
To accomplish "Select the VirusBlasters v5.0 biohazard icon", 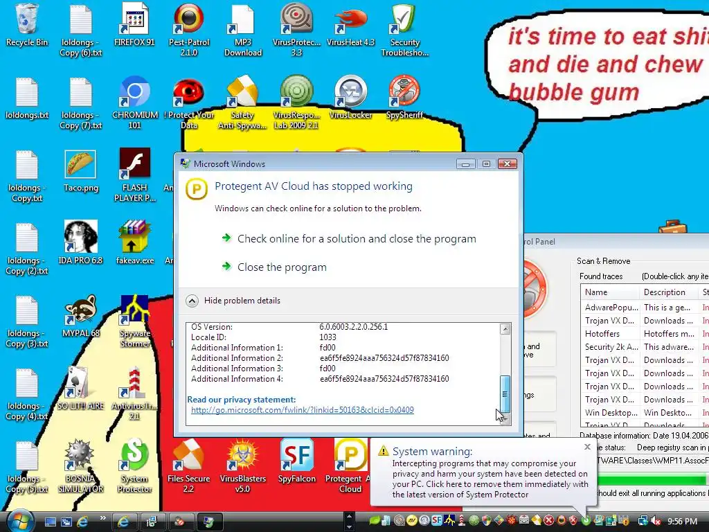I will (x=243, y=466).
